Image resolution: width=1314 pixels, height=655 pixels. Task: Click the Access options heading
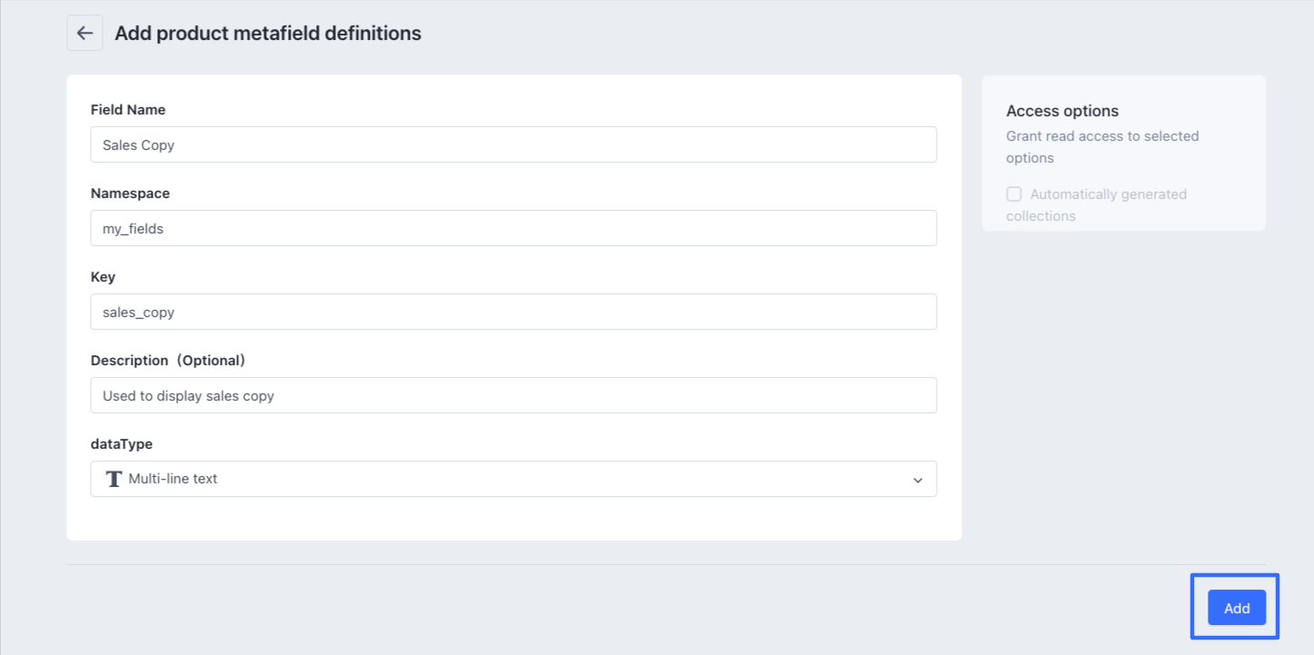click(1062, 111)
